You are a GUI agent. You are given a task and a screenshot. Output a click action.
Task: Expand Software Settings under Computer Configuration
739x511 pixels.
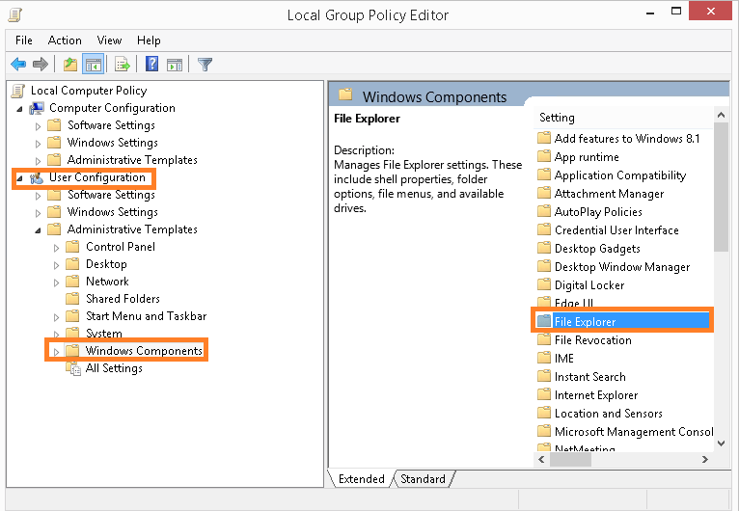(x=39, y=126)
